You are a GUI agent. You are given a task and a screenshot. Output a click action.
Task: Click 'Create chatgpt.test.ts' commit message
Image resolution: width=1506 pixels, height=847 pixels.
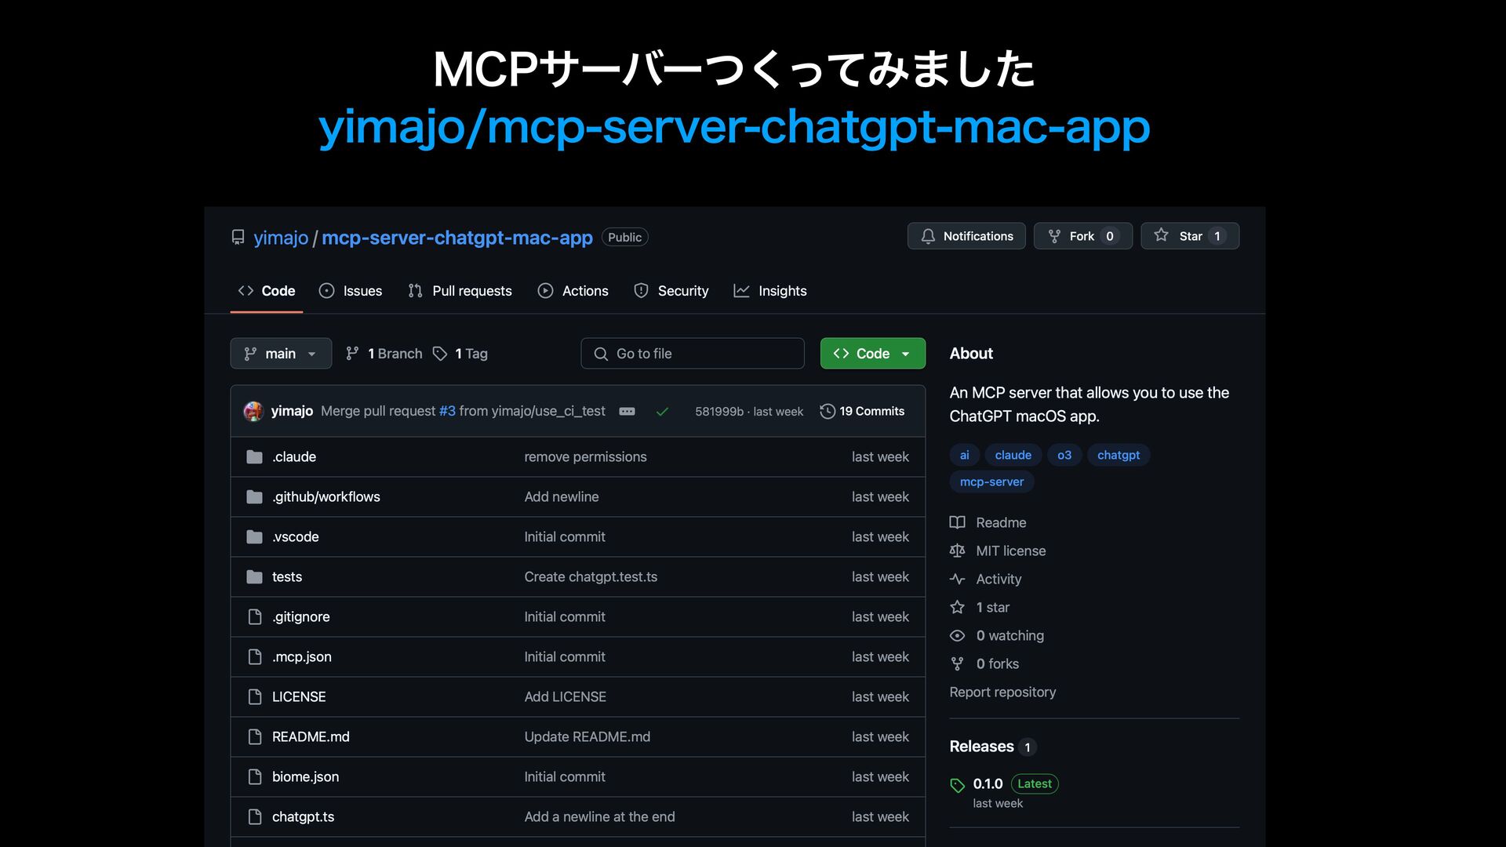(x=591, y=576)
